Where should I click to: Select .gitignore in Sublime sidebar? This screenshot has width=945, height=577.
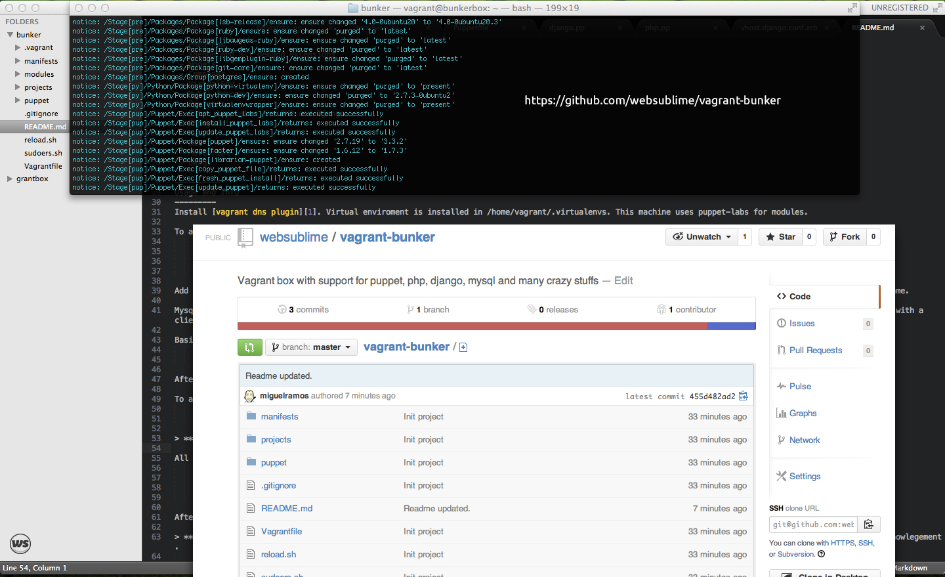41,114
